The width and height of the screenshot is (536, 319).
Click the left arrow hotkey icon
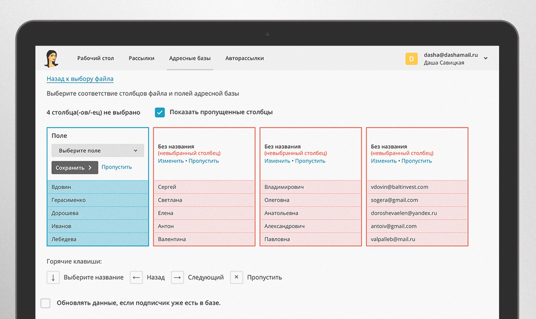click(x=136, y=277)
